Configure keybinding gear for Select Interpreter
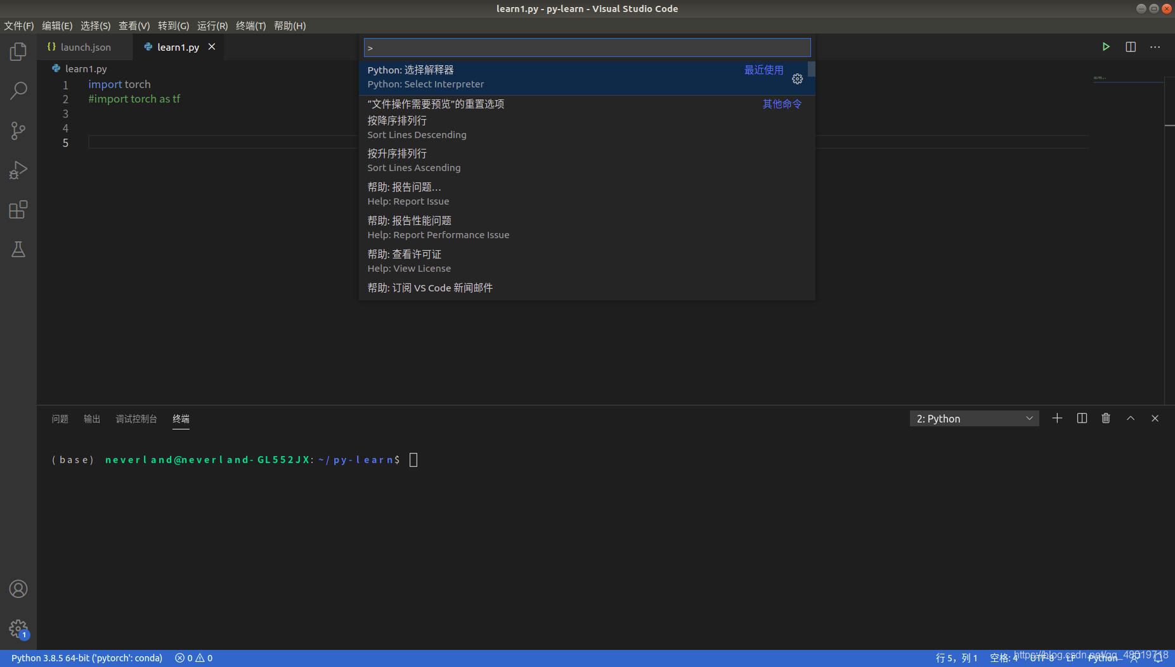Viewport: 1175px width, 667px height. coord(798,79)
